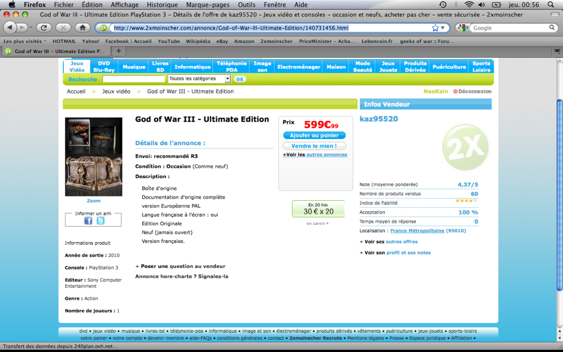Screen dimensions: 563x352
Task: Click the battery status icon in menu bar
Action: click(496, 4)
